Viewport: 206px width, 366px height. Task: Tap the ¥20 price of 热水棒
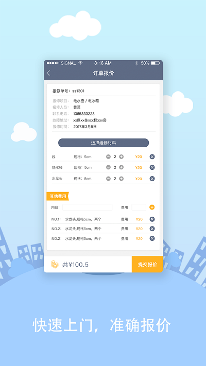click(139, 167)
